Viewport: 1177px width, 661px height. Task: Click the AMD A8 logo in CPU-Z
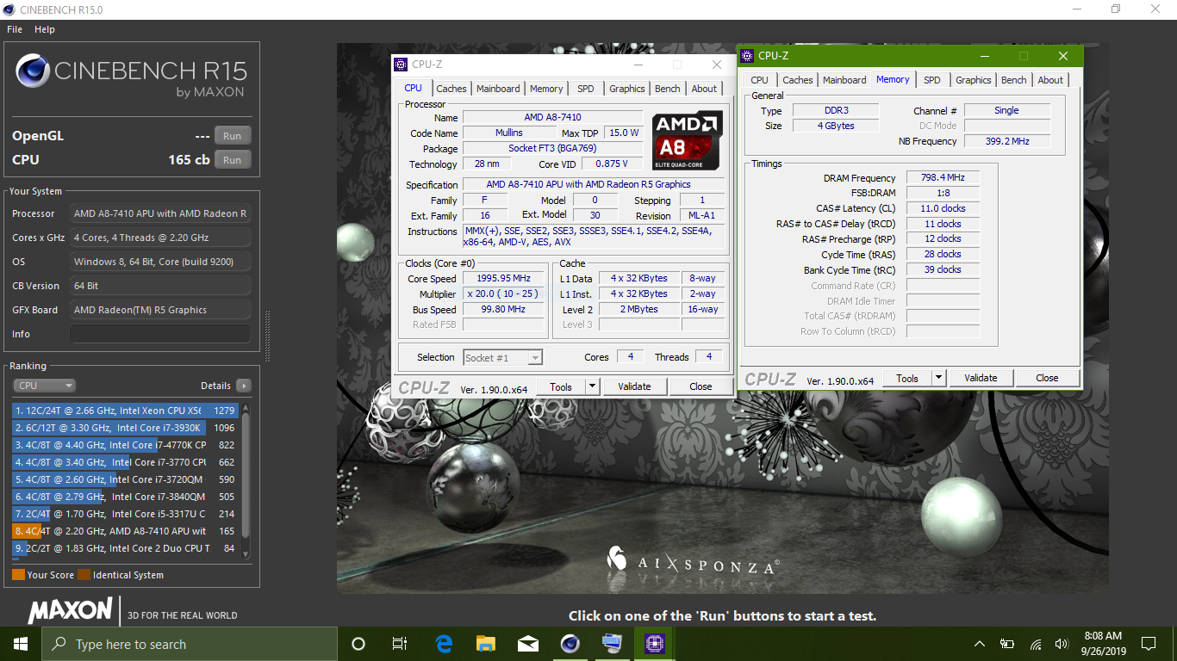pyautogui.click(x=687, y=140)
